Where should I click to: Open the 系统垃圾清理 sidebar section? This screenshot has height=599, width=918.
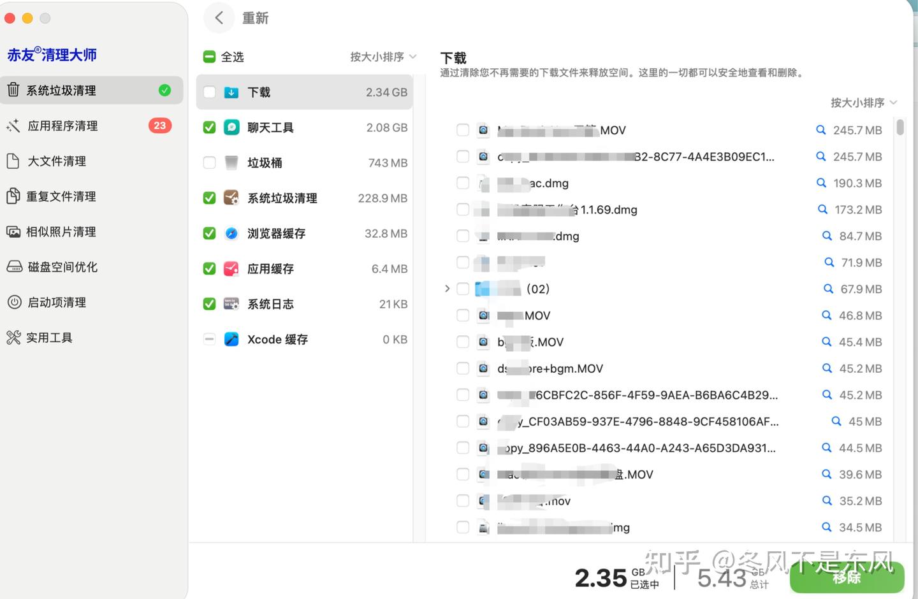pyautogui.click(x=92, y=90)
